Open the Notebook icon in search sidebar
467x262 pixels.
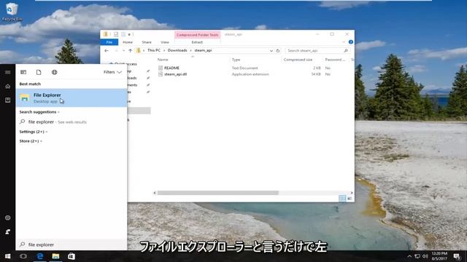8,100
